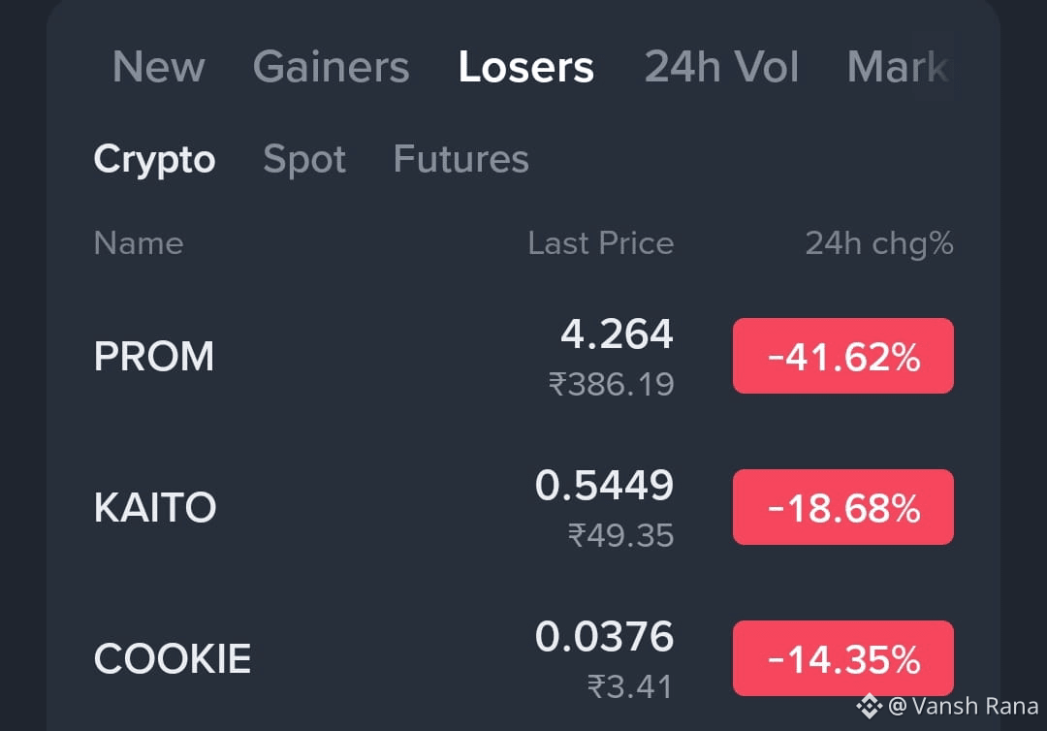Screen dimensions: 1047x731
Task: Click COOKIE's -14.35% change badge
Action: 842,657
